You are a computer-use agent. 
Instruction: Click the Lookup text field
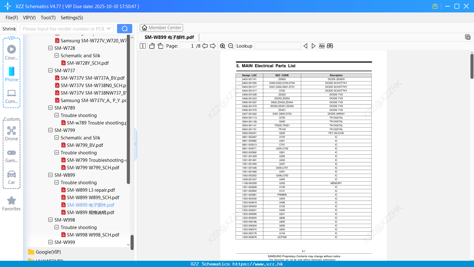278,46
